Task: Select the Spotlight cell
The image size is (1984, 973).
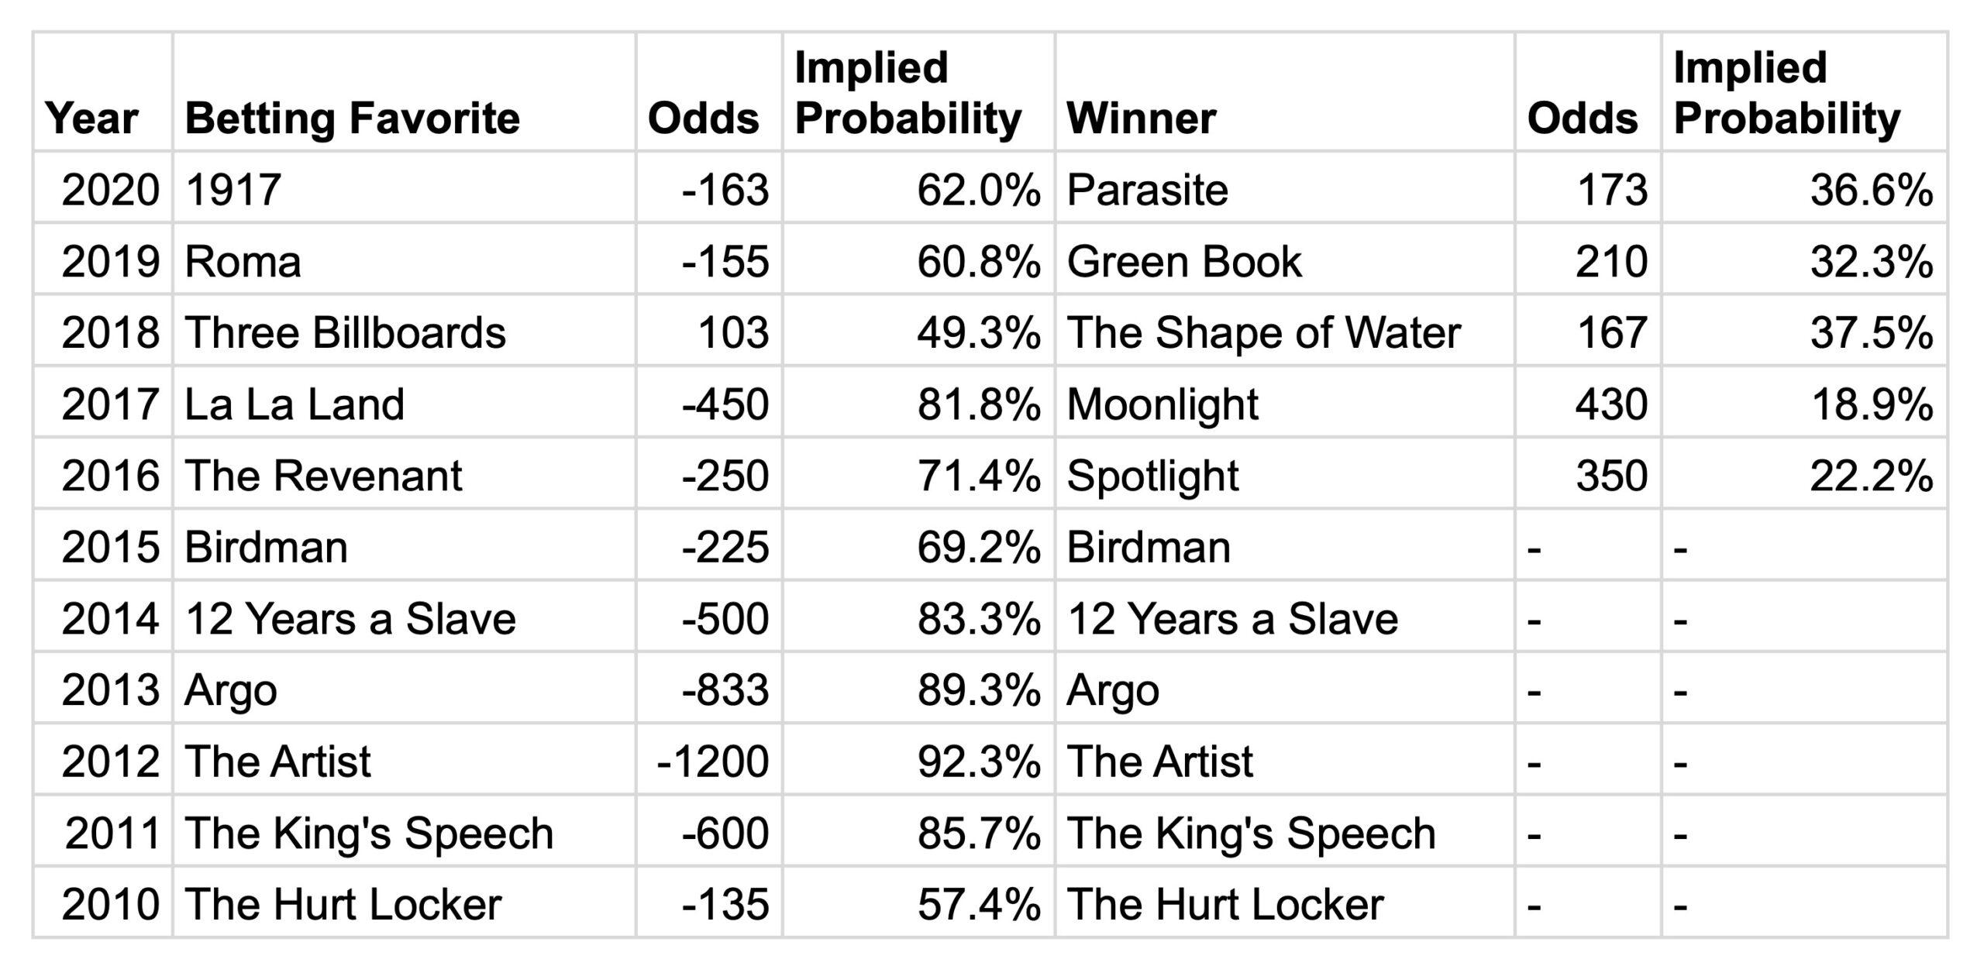Action: pyautogui.click(x=1152, y=476)
